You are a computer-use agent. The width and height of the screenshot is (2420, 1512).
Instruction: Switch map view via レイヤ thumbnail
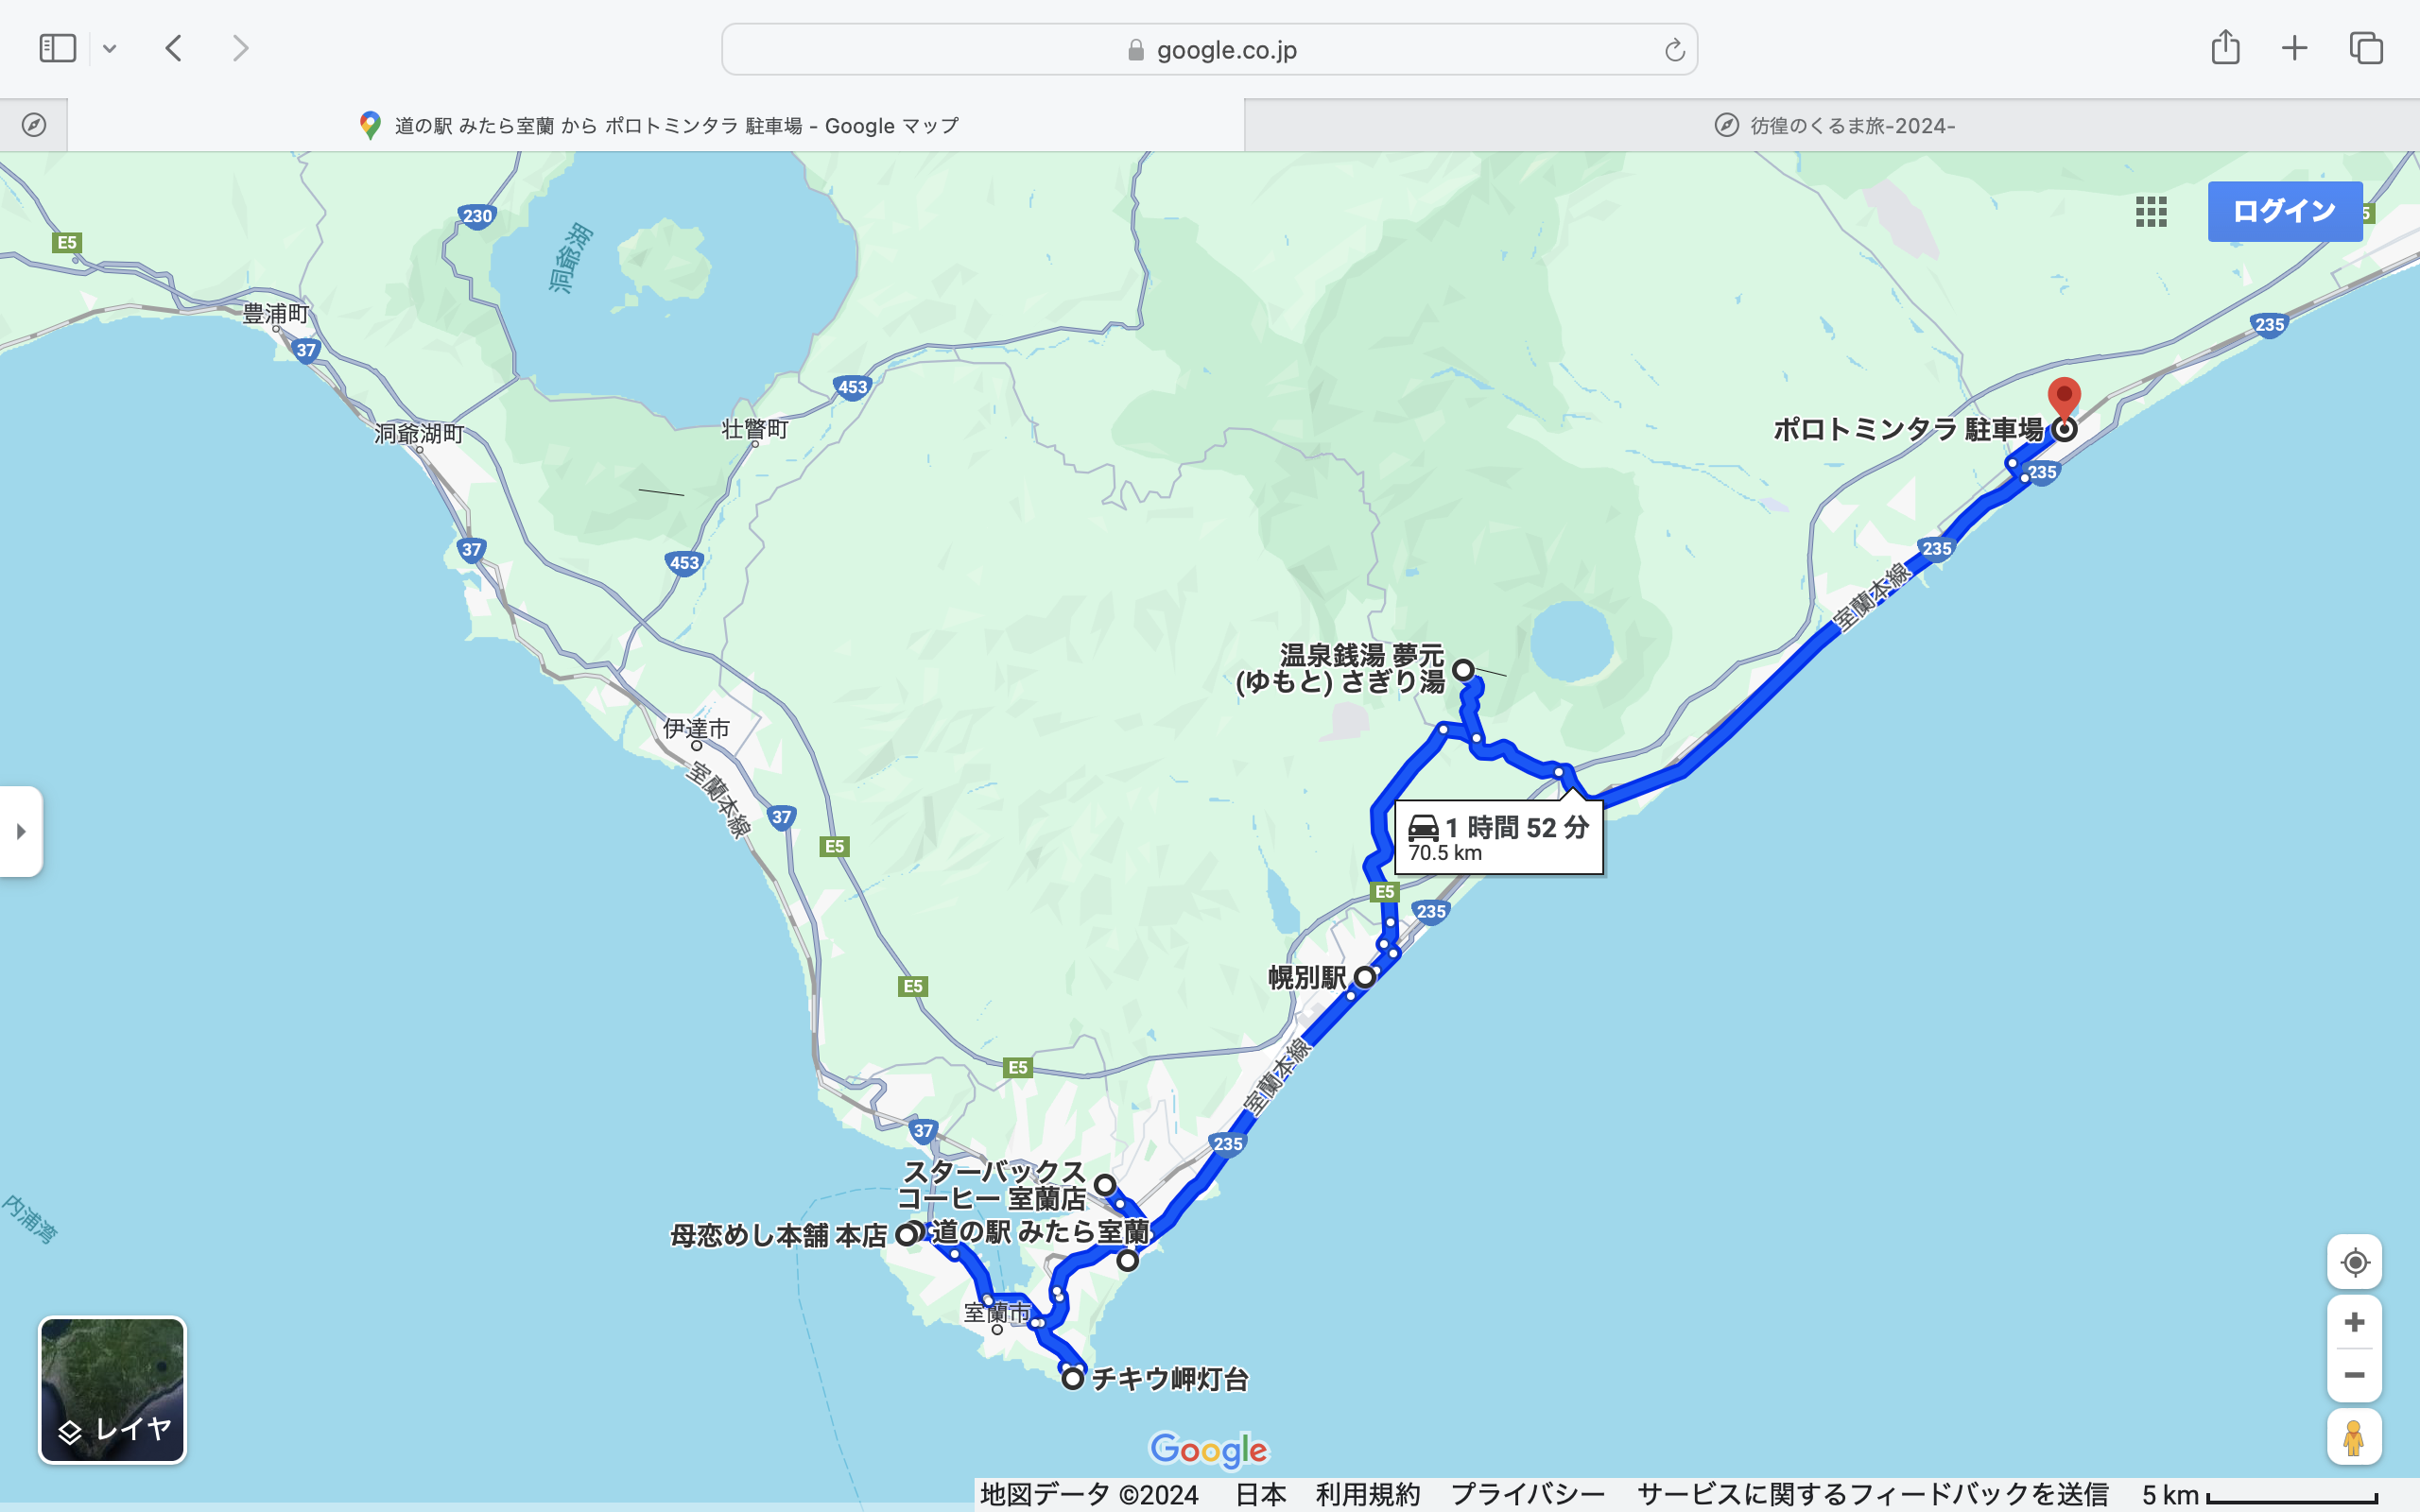tap(112, 1389)
